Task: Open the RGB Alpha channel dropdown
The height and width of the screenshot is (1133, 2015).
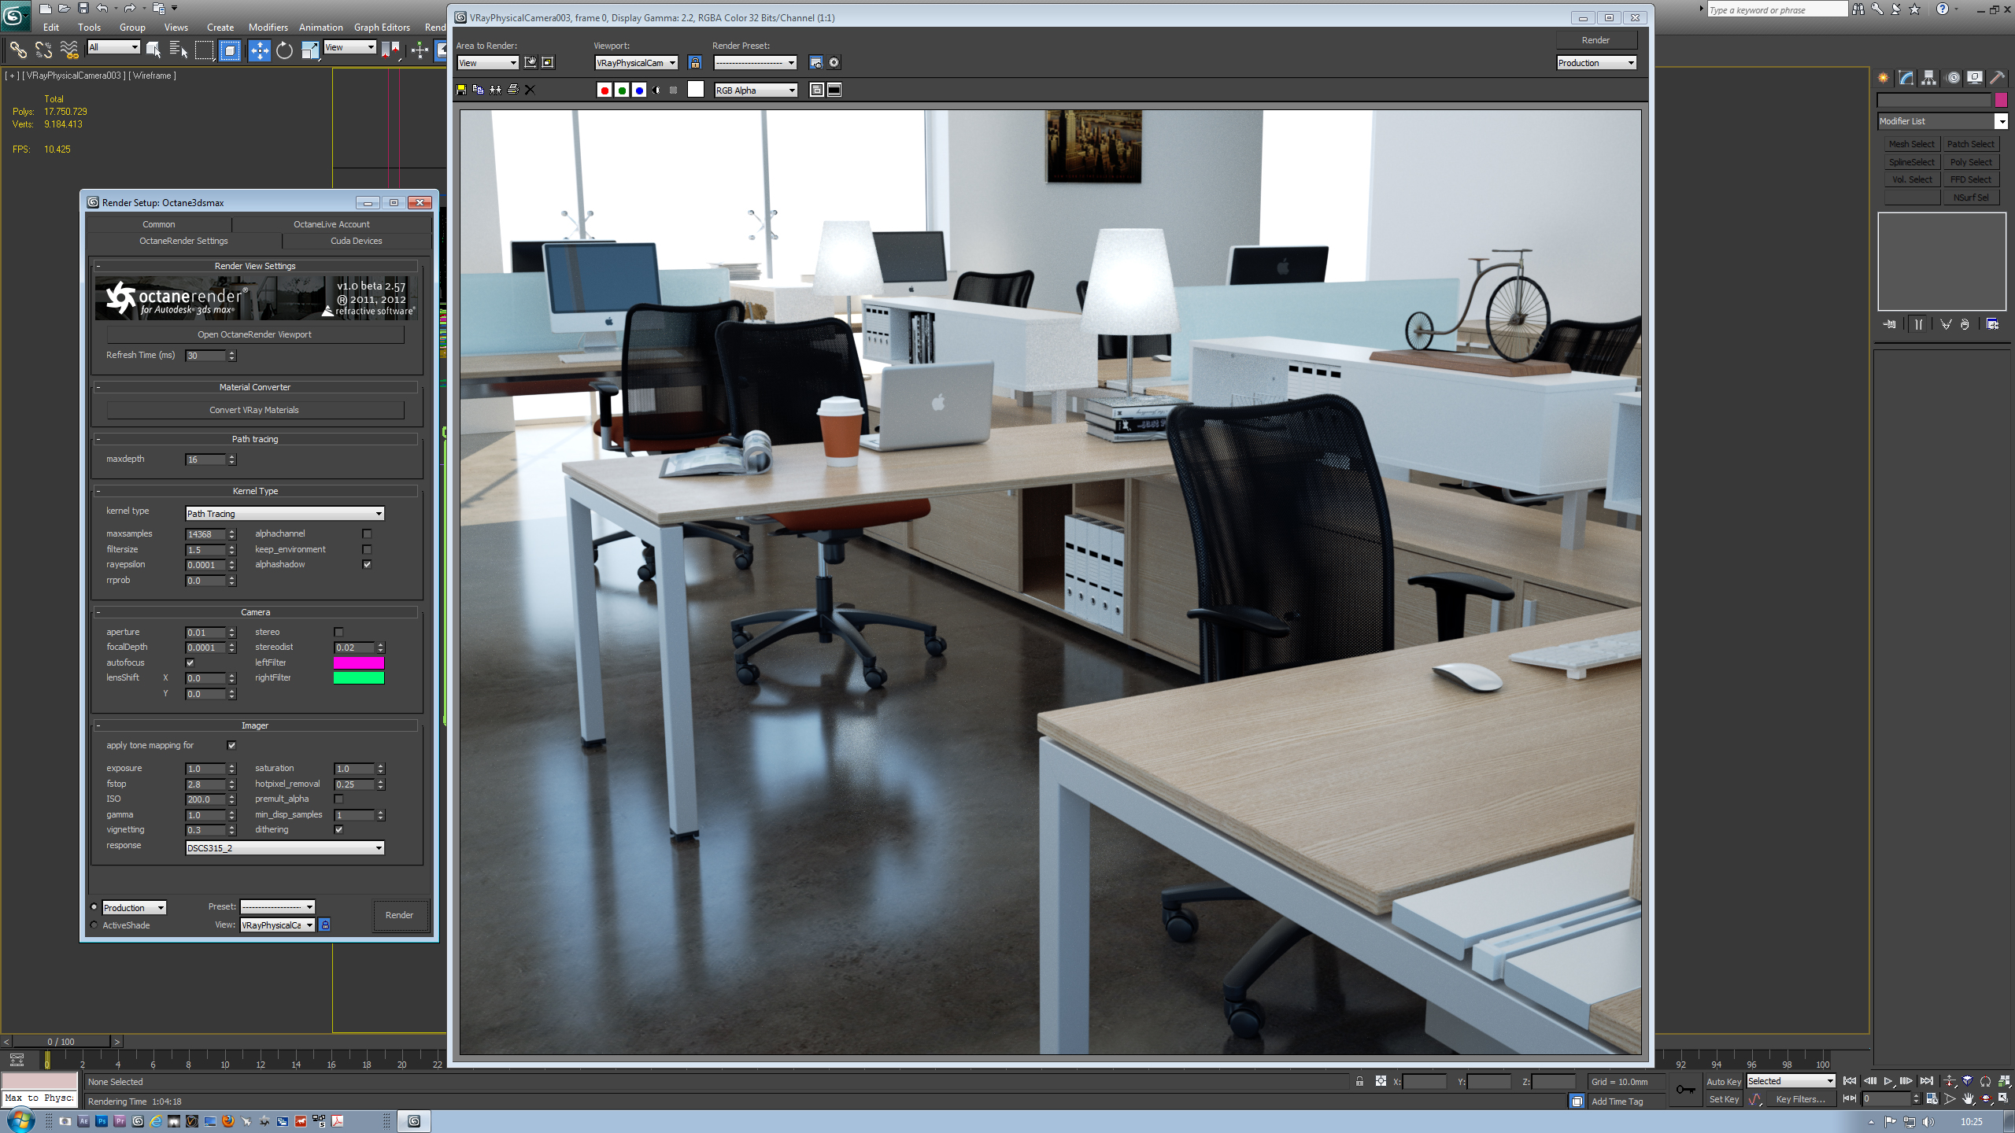Action: (x=756, y=90)
